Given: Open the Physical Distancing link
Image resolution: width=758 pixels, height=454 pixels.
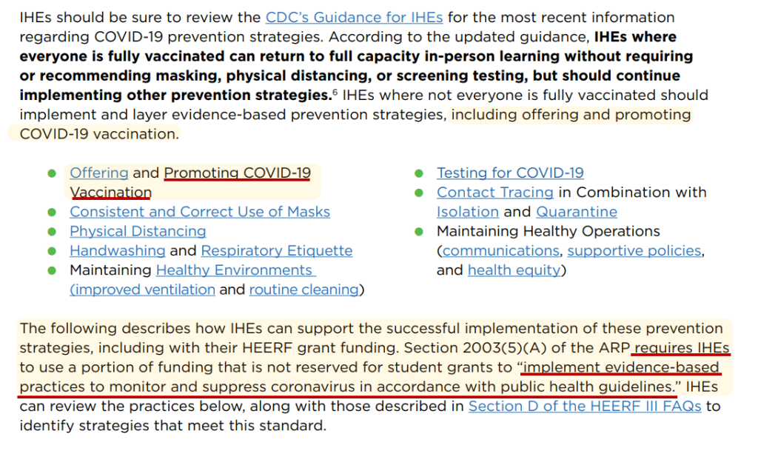Looking at the screenshot, I should 138,231.
